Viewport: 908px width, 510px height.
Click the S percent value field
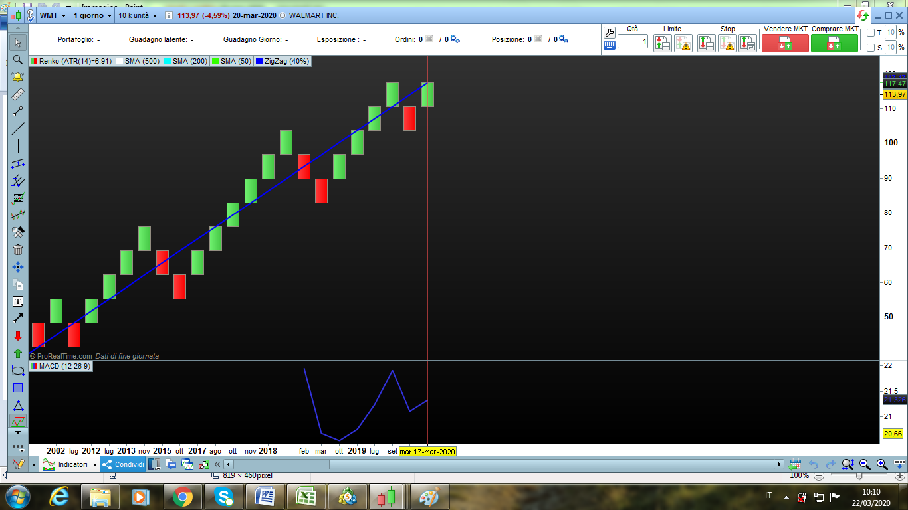891,48
